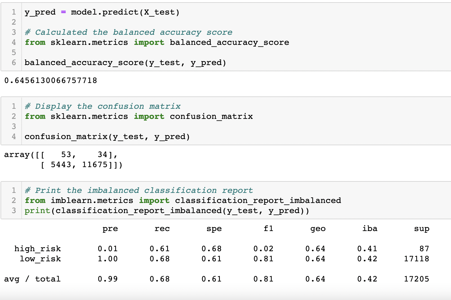
Task: Click low_risk precision value 1.00
Action: (x=108, y=259)
